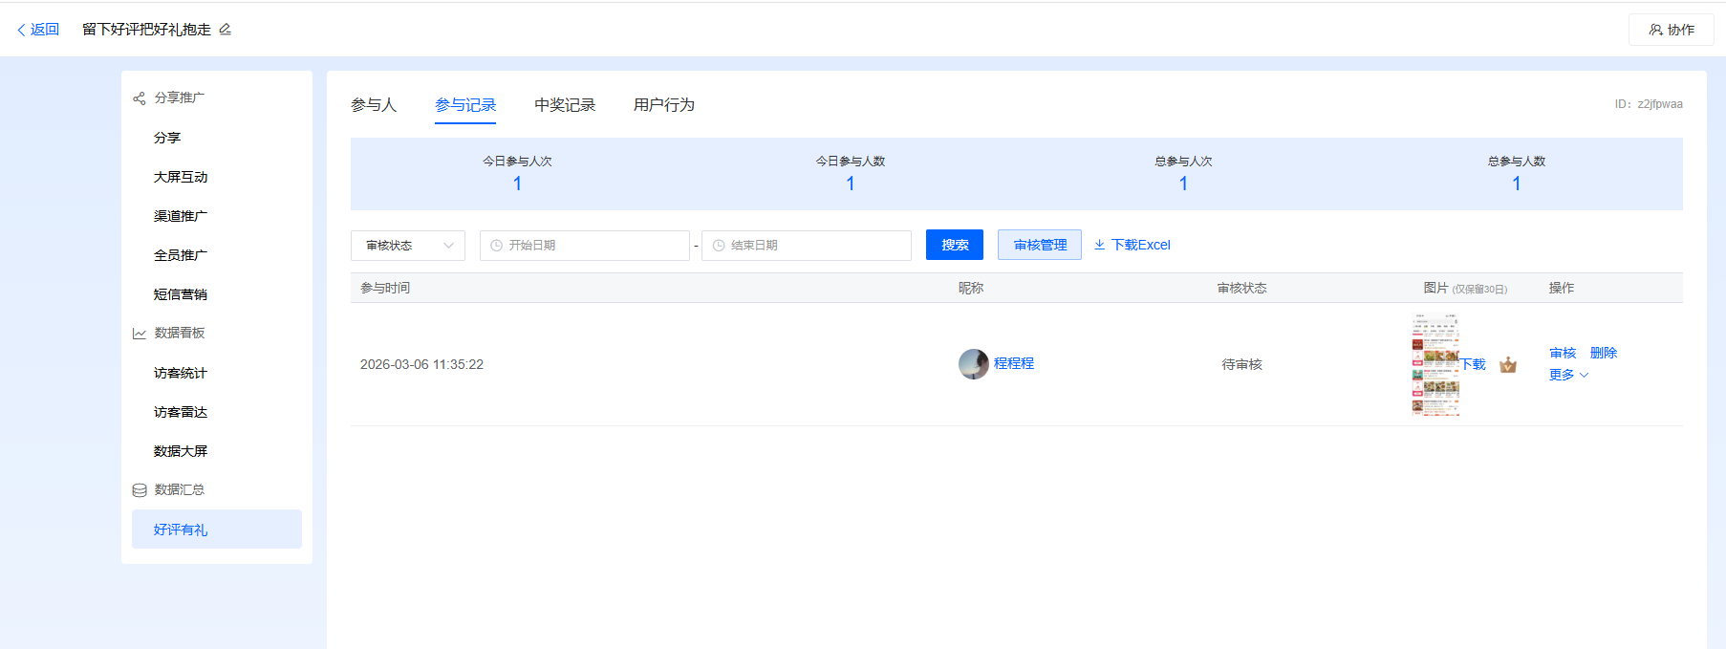Click the blue 搜索 button
This screenshot has width=1726, height=649.
tap(955, 245)
